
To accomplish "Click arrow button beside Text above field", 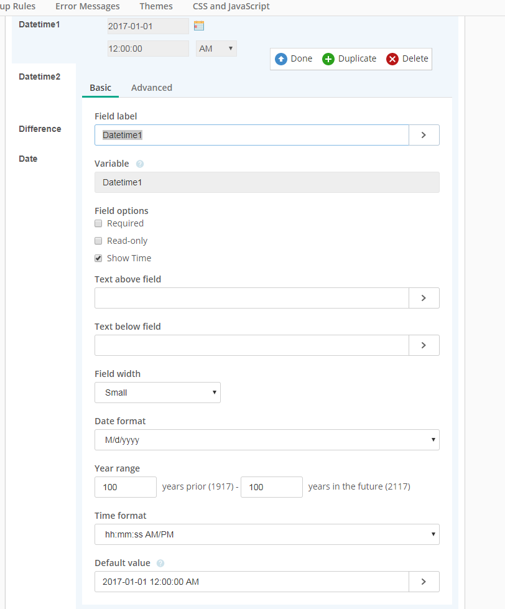I will pyautogui.click(x=424, y=298).
